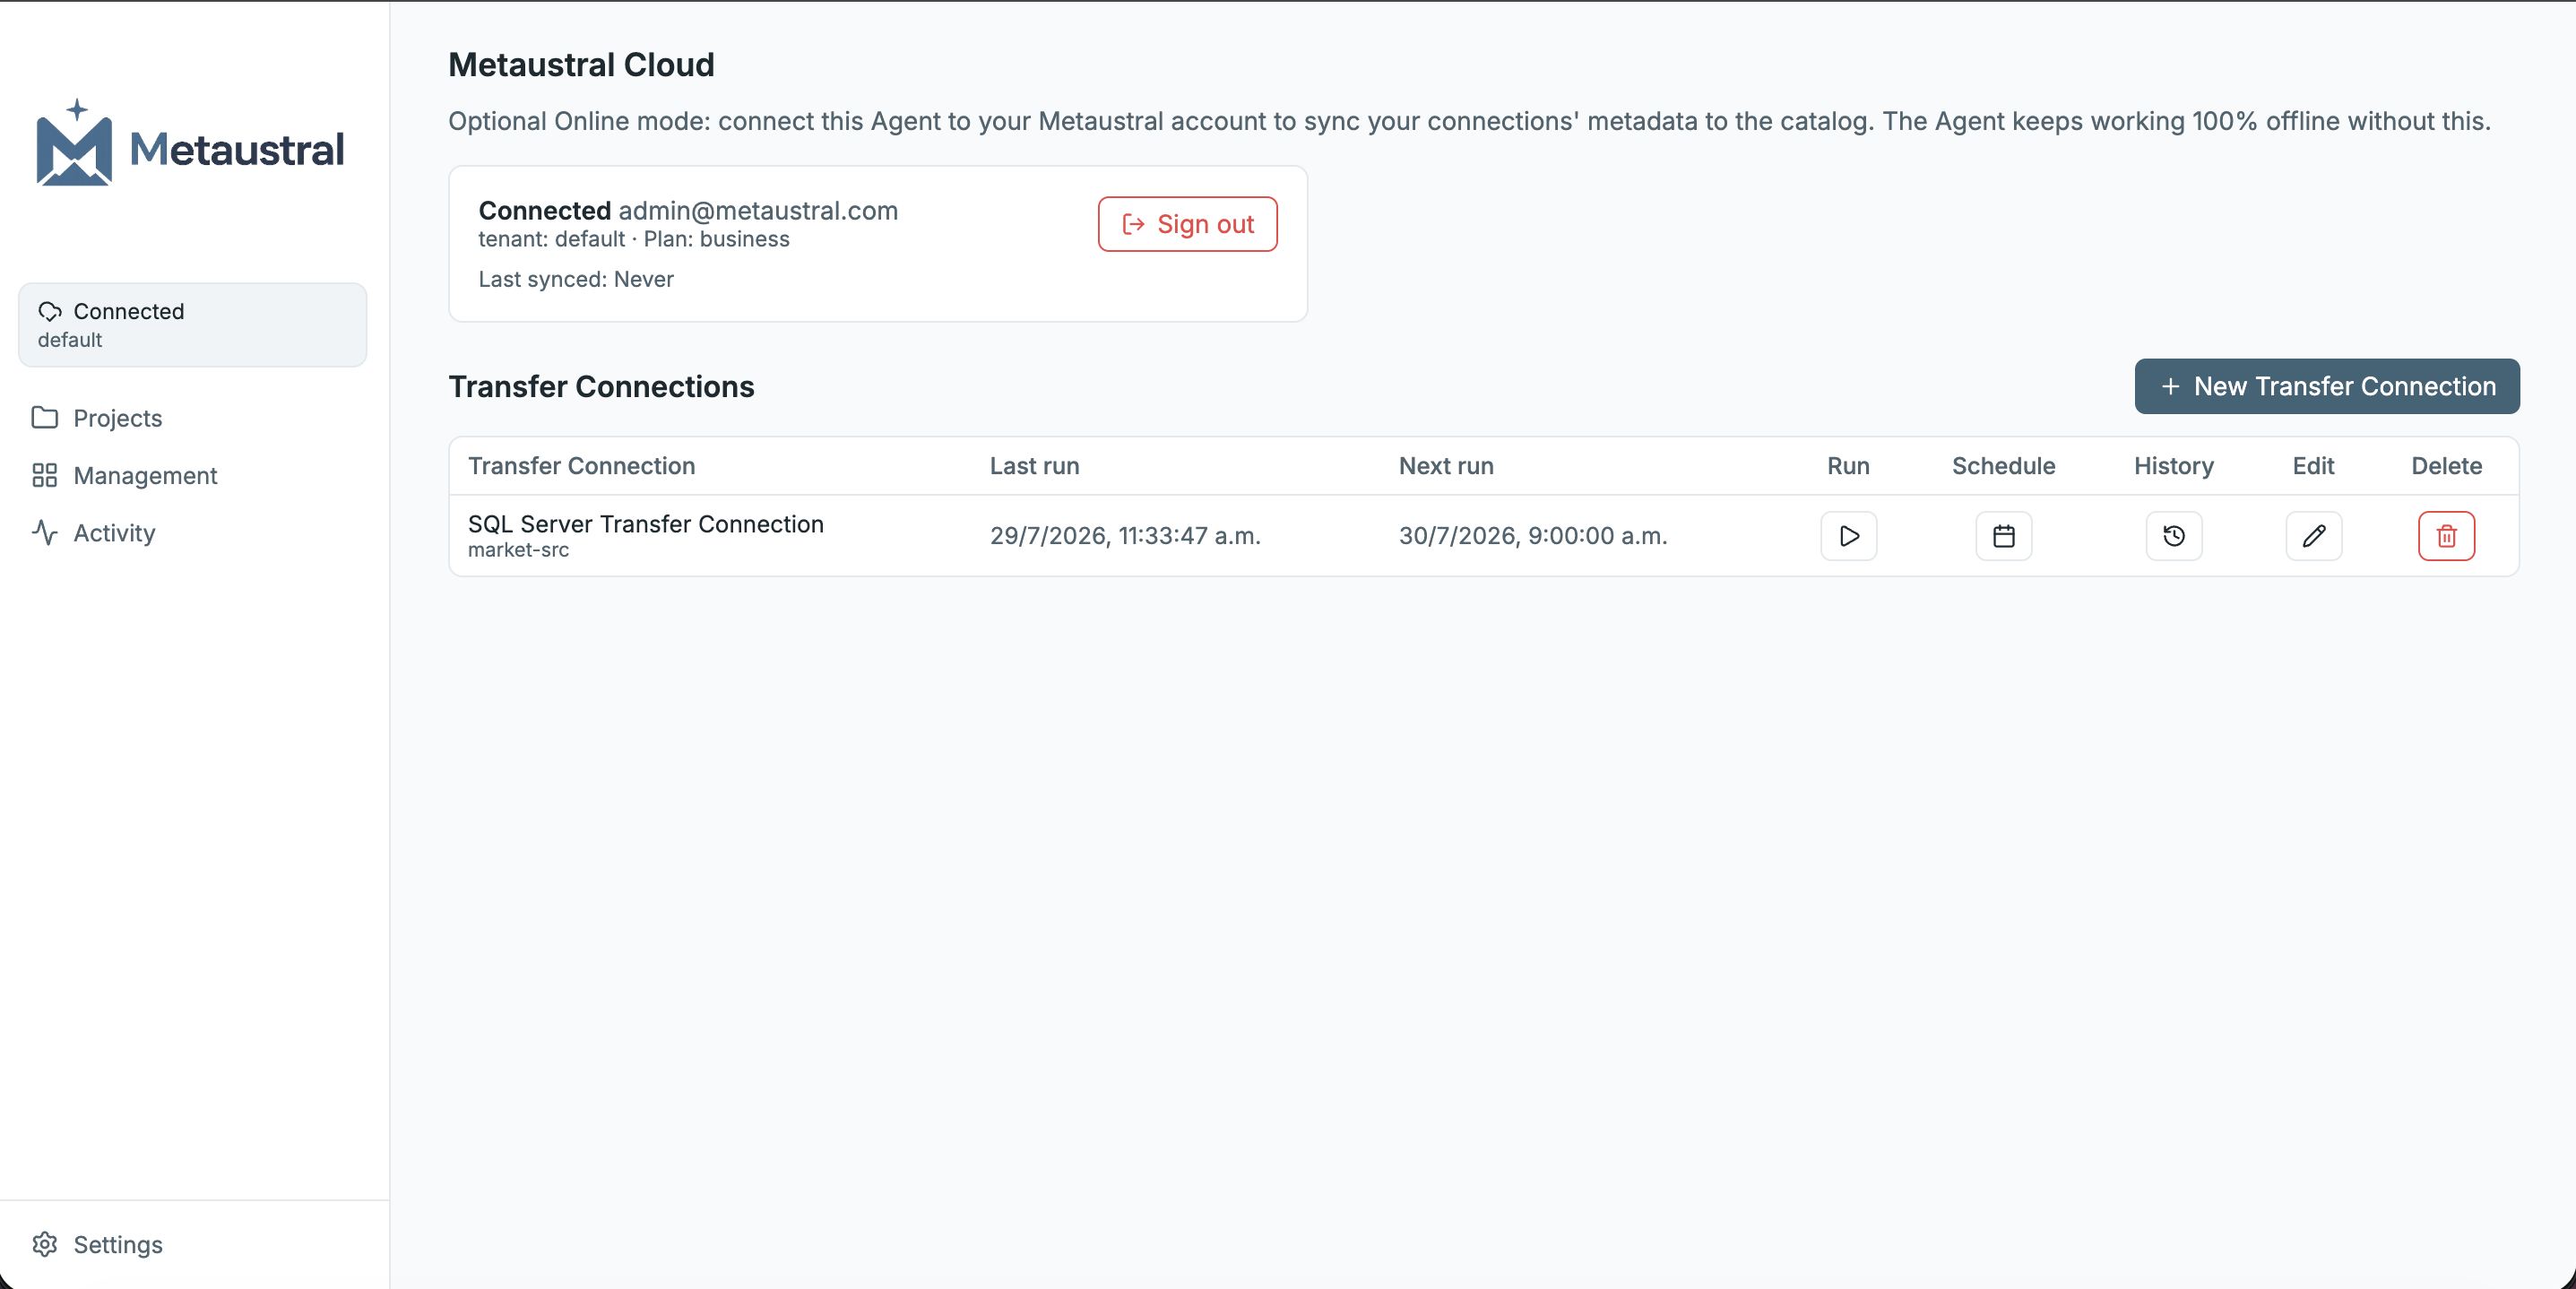Click the Metaustral logo
Image resolution: width=2576 pixels, height=1289 pixels.
point(190,143)
